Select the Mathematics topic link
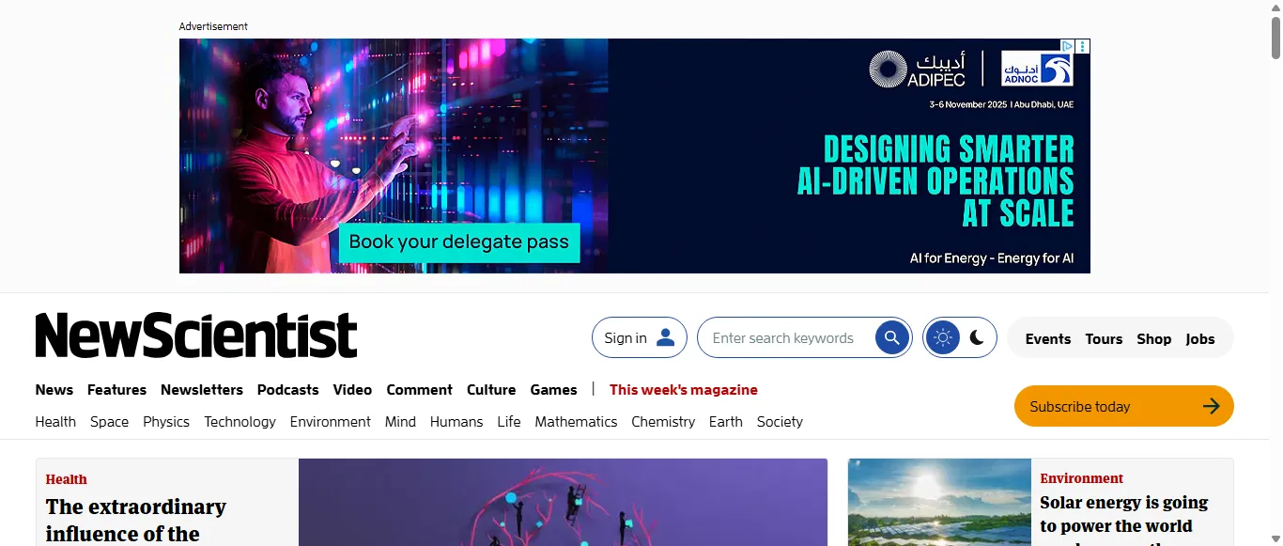This screenshot has height=546, width=1283. tap(576, 421)
